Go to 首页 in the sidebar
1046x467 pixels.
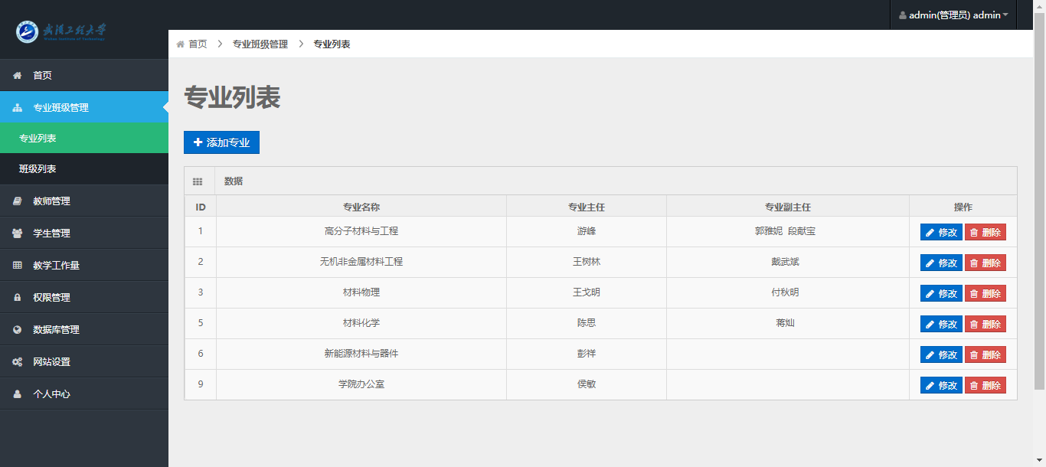(43, 76)
